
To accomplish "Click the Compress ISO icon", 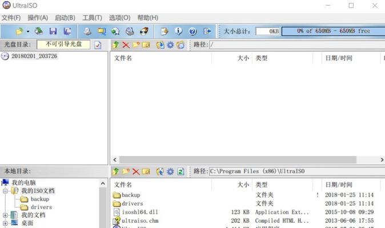I will [x=102, y=31].
